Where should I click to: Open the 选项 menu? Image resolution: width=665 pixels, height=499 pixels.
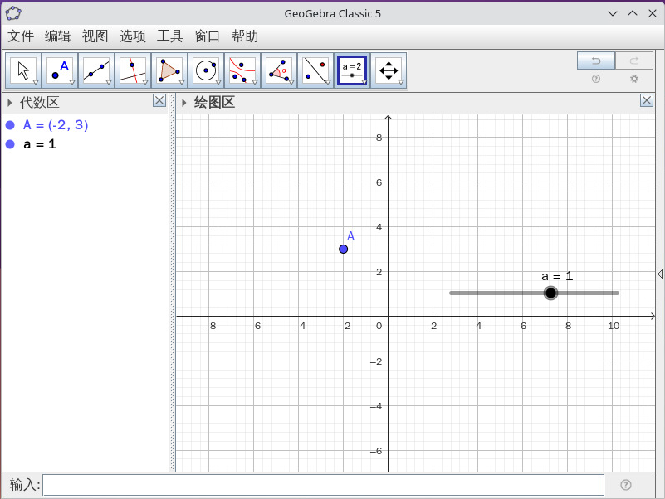(132, 36)
